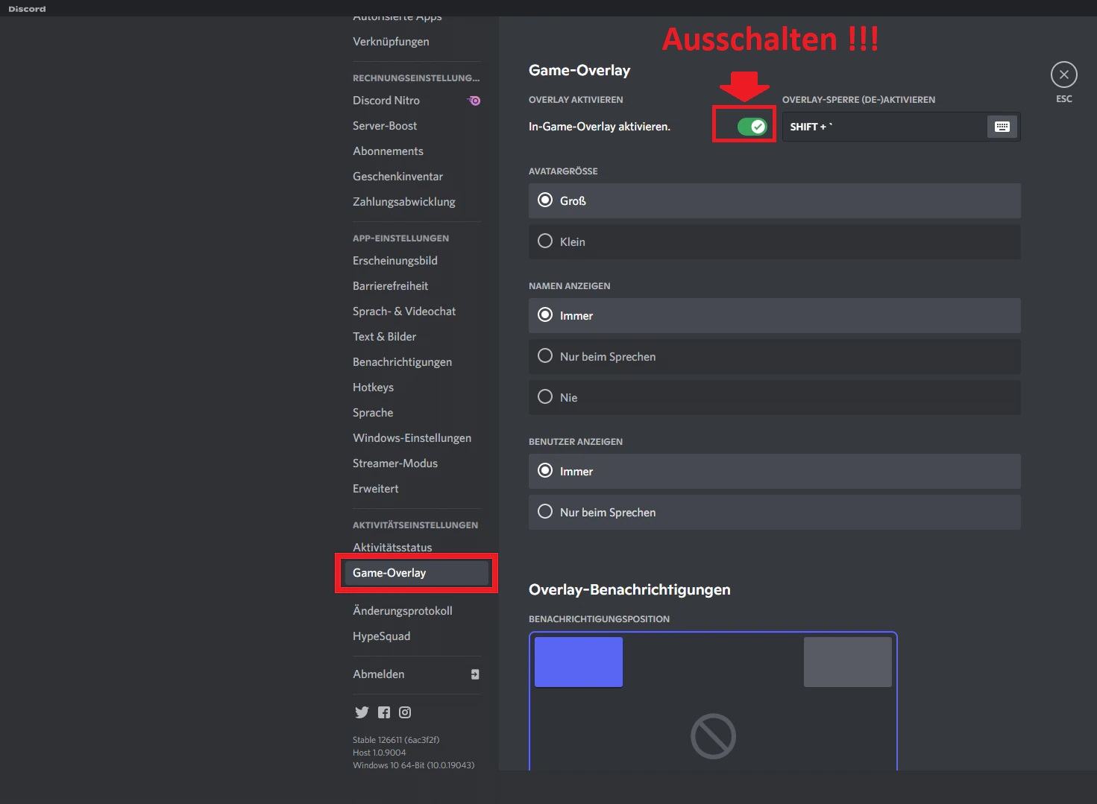
Task: Click the keyboard icon in the keybind field
Action: [x=1002, y=127]
